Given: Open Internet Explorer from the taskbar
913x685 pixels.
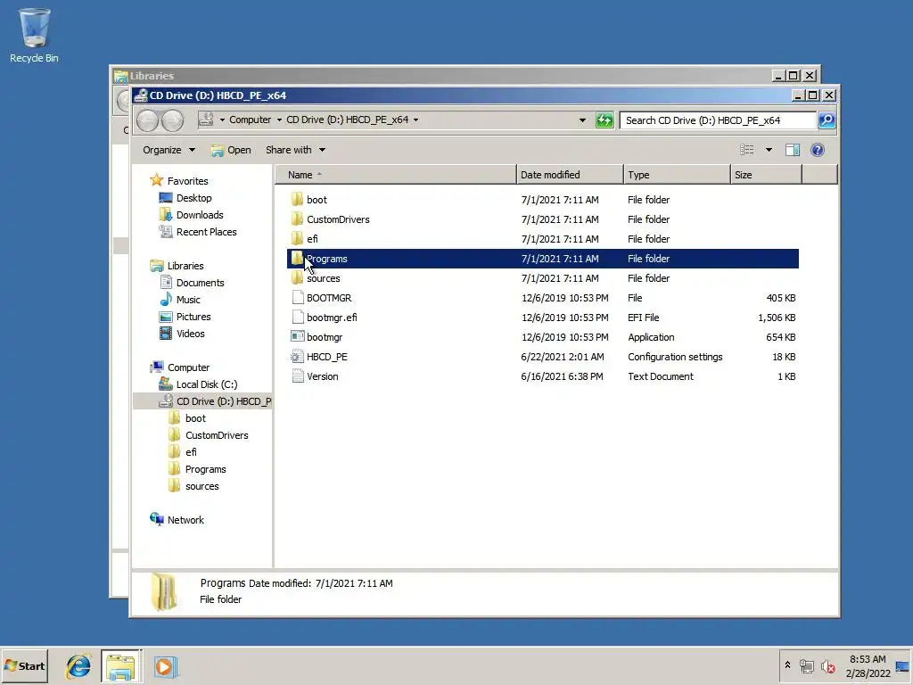Looking at the screenshot, I should click(x=78, y=666).
